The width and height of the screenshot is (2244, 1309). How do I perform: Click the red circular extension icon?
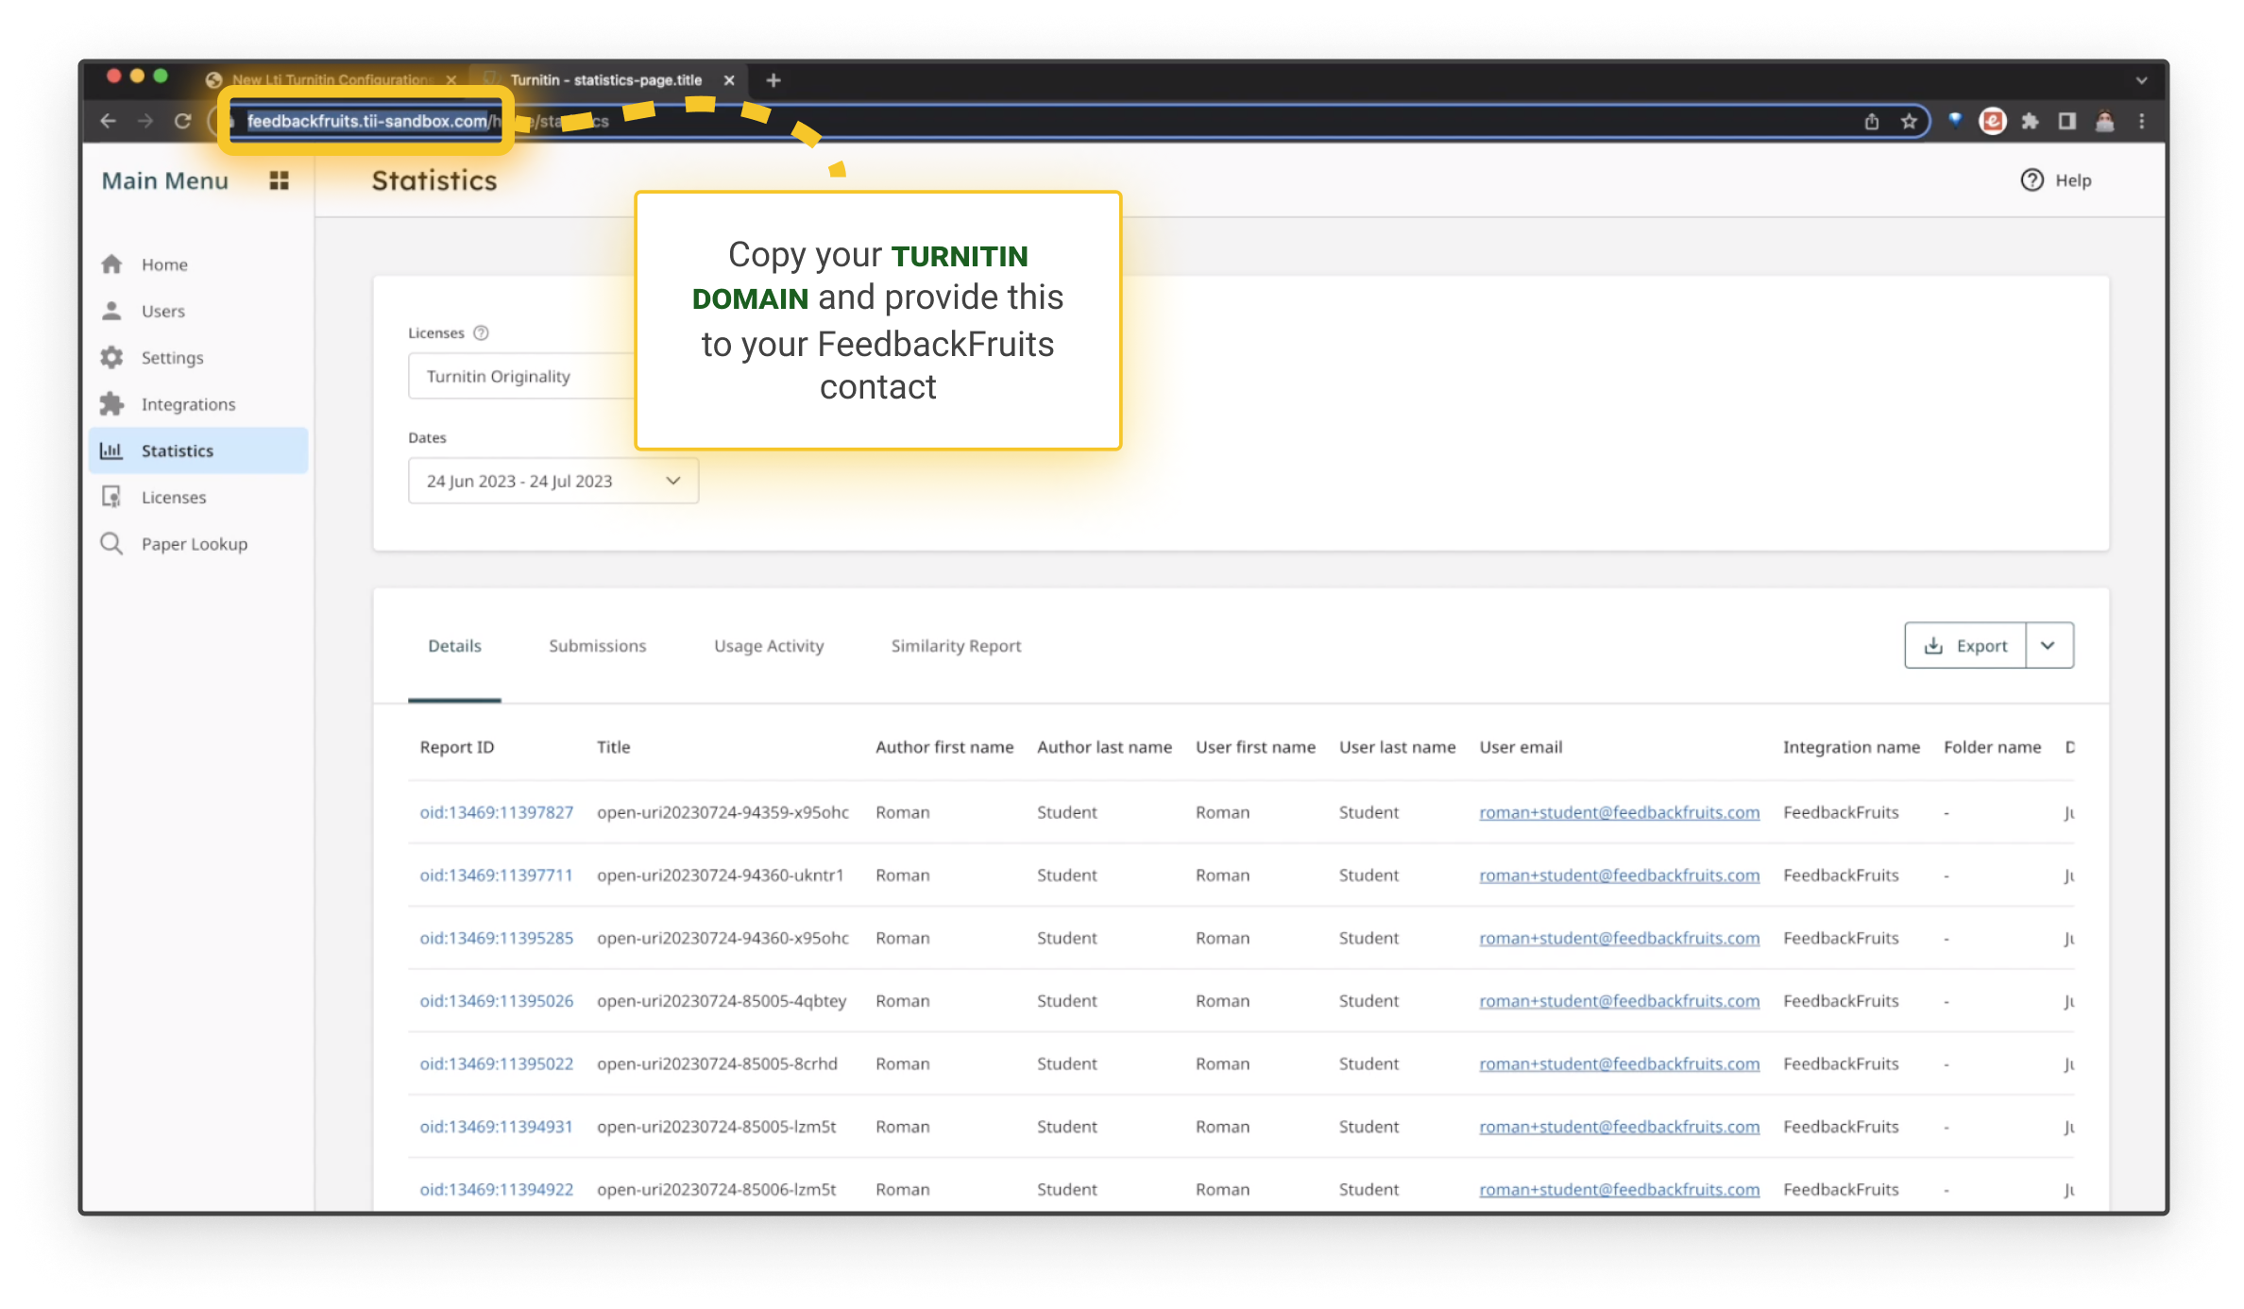click(x=1992, y=121)
